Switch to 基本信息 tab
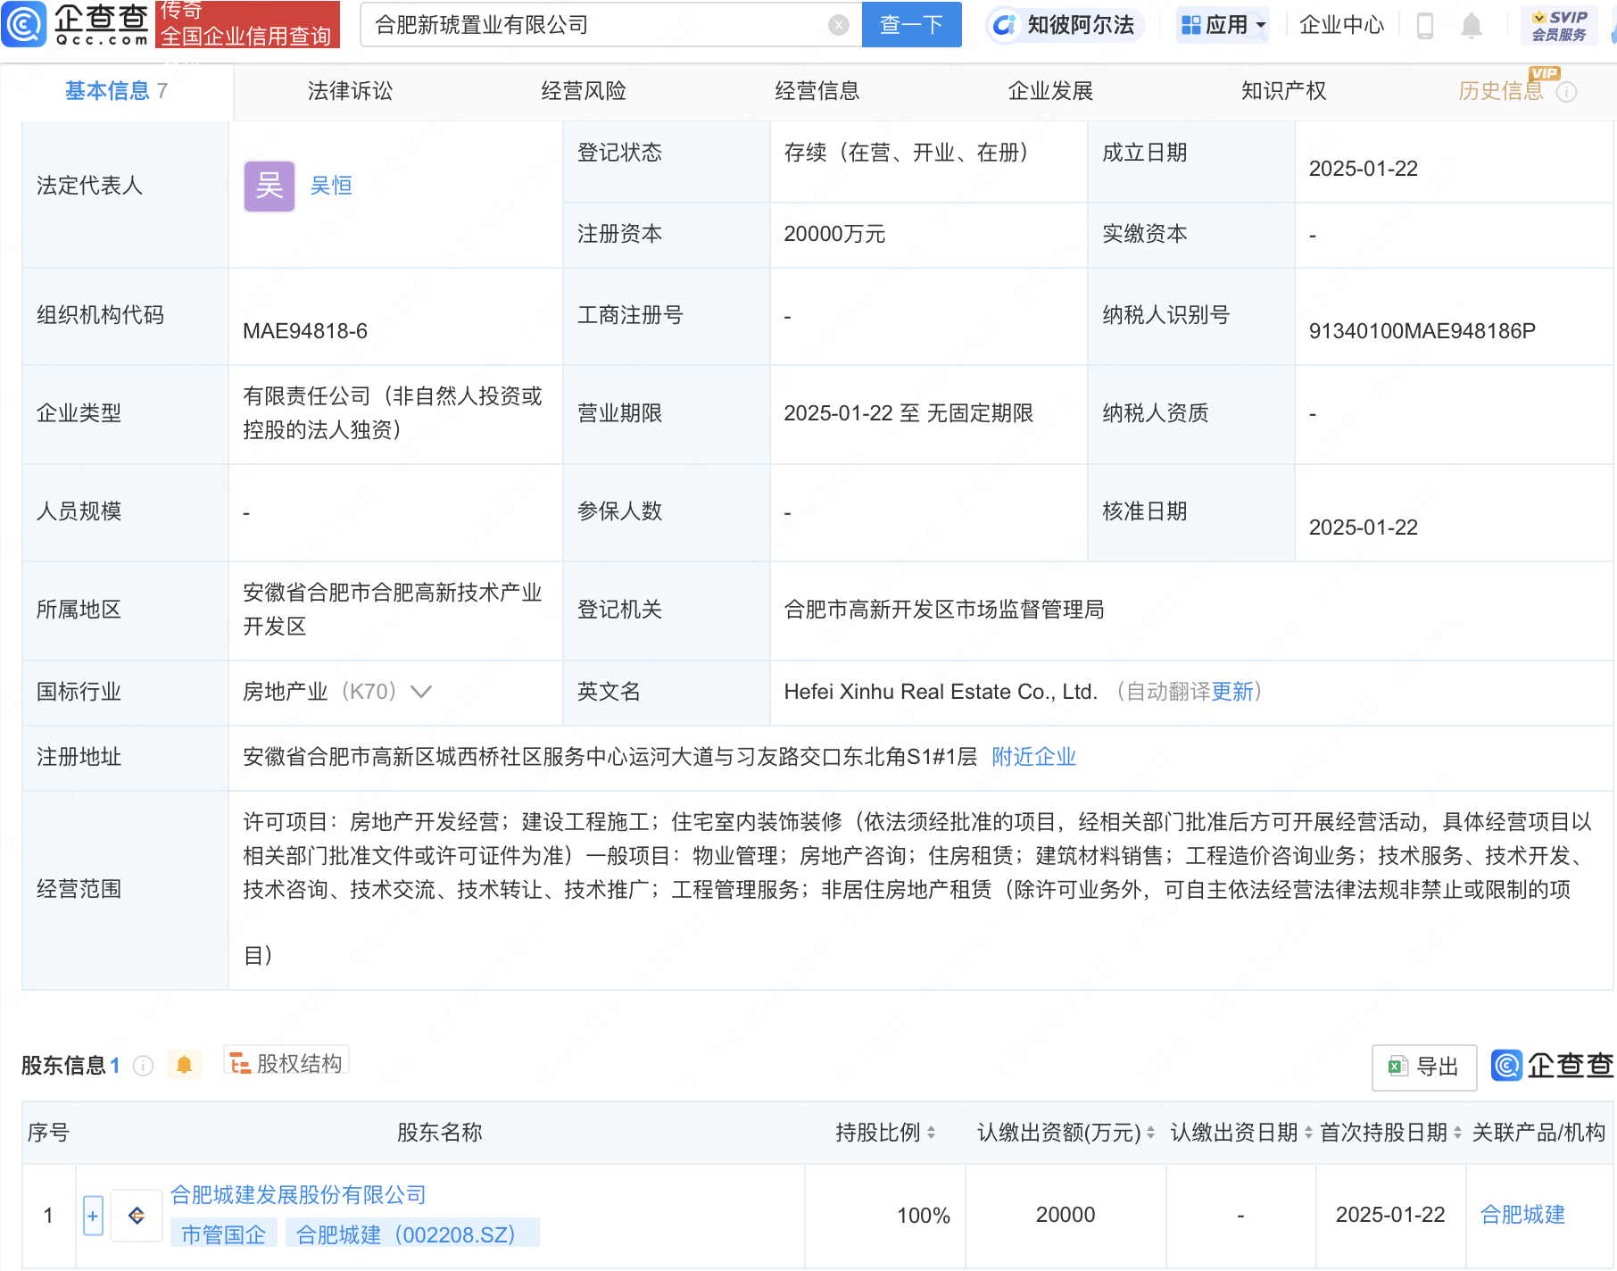The width and height of the screenshot is (1617, 1271). (116, 91)
